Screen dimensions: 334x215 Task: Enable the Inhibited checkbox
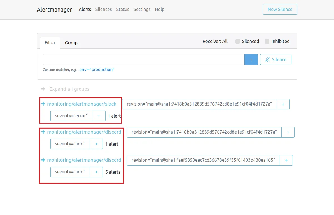[x=267, y=42]
